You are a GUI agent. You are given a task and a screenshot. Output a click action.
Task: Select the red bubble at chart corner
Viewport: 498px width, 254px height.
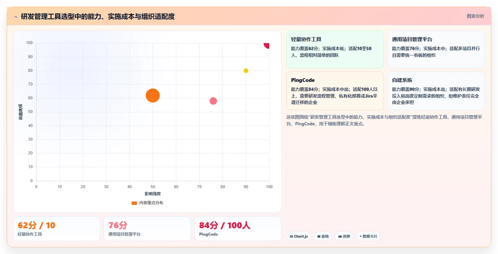point(267,45)
